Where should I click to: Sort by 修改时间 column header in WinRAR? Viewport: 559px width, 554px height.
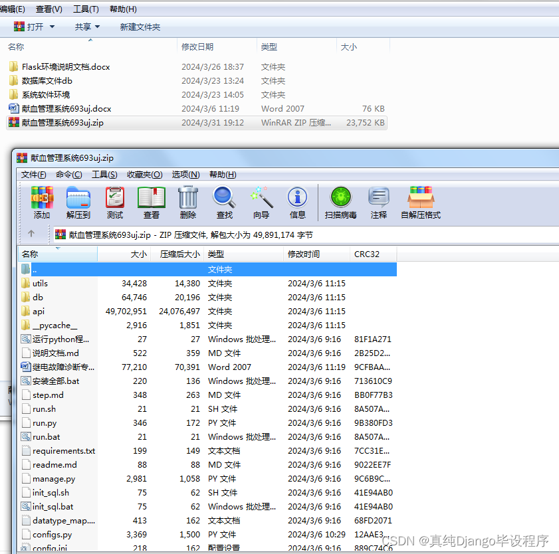(316, 254)
